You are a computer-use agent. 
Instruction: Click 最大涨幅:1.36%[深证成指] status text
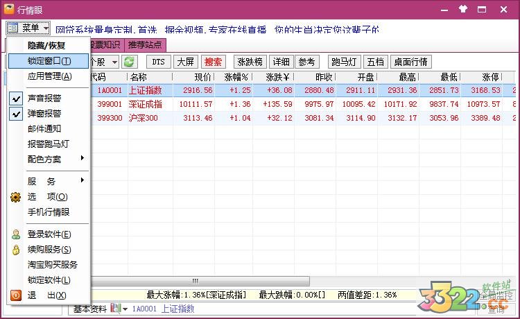point(196,295)
